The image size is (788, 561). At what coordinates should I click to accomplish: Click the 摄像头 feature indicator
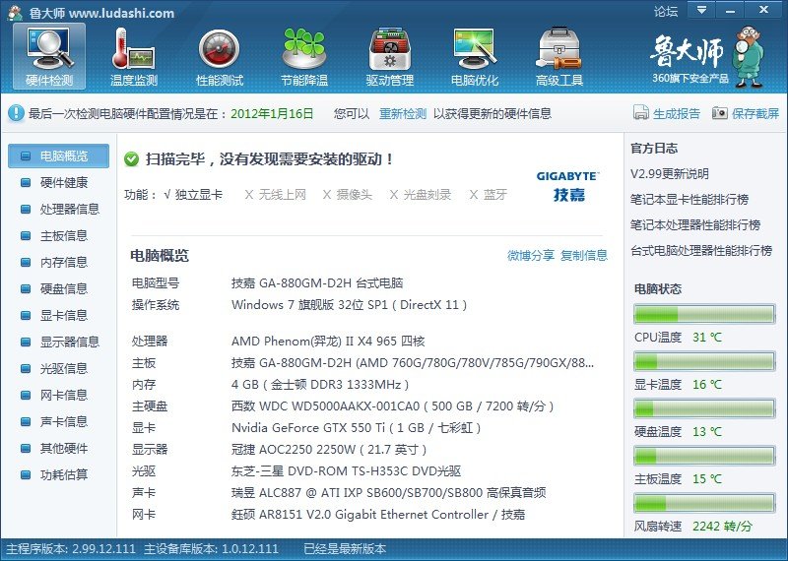click(x=348, y=195)
